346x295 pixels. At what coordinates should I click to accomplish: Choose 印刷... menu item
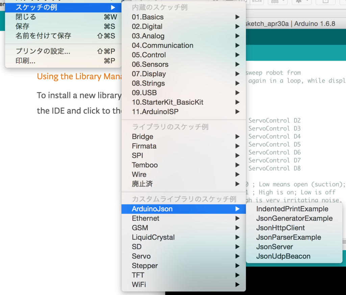tap(63, 61)
